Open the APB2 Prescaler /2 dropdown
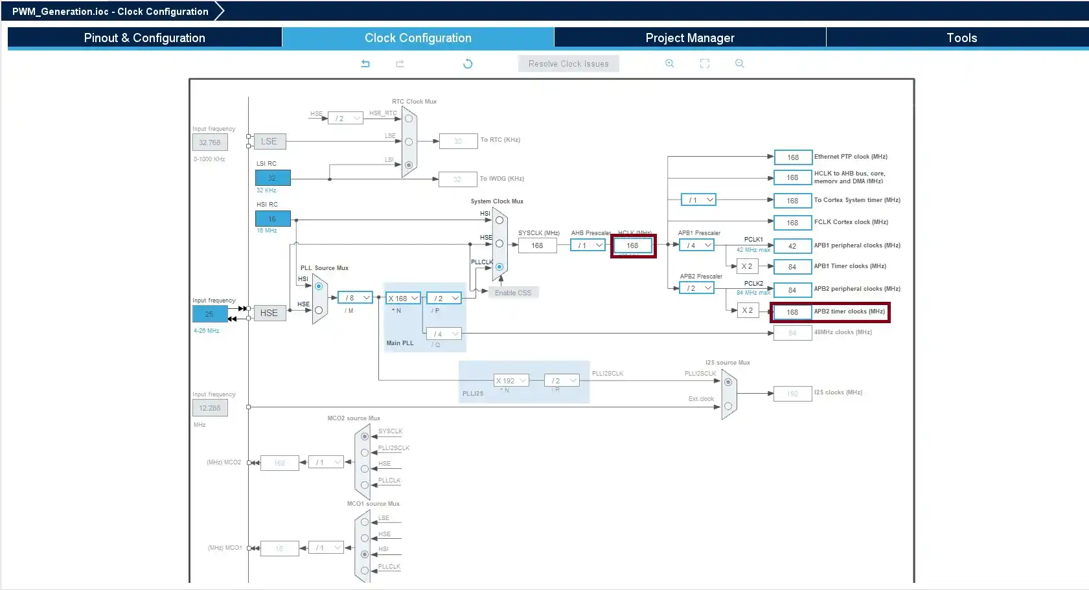Viewport: 1089px width, 590px height. pos(696,288)
